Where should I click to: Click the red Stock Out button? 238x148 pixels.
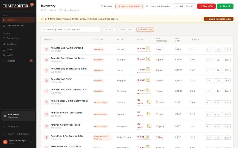[x=206, y=6]
